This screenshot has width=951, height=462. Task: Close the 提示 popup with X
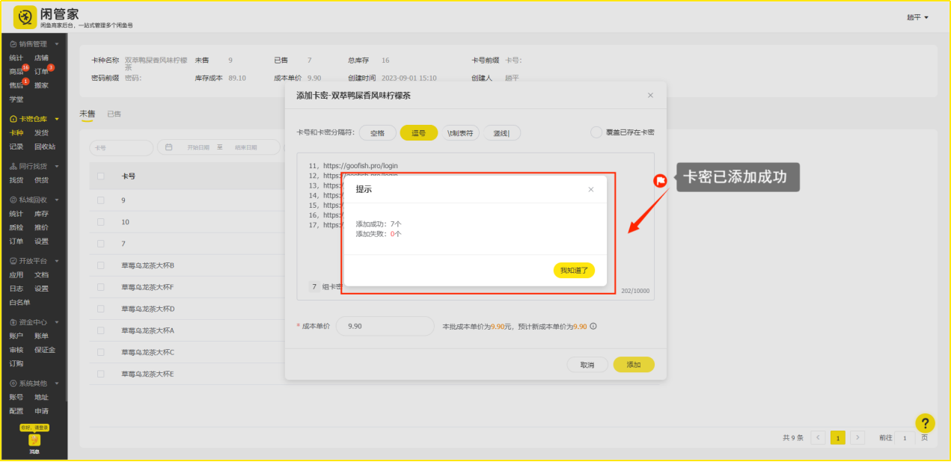point(590,190)
